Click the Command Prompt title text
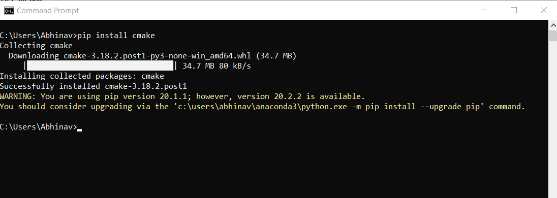This screenshot has height=198, width=557. (x=48, y=11)
